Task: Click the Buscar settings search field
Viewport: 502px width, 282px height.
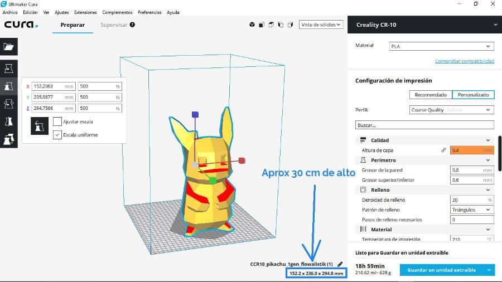Action: [x=424, y=125]
